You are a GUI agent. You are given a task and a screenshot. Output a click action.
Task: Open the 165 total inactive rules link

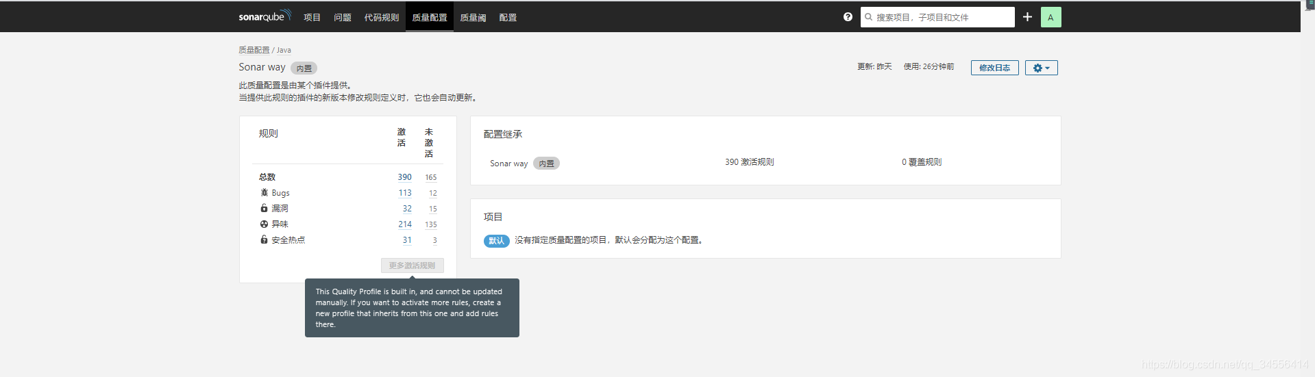click(430, 177)
